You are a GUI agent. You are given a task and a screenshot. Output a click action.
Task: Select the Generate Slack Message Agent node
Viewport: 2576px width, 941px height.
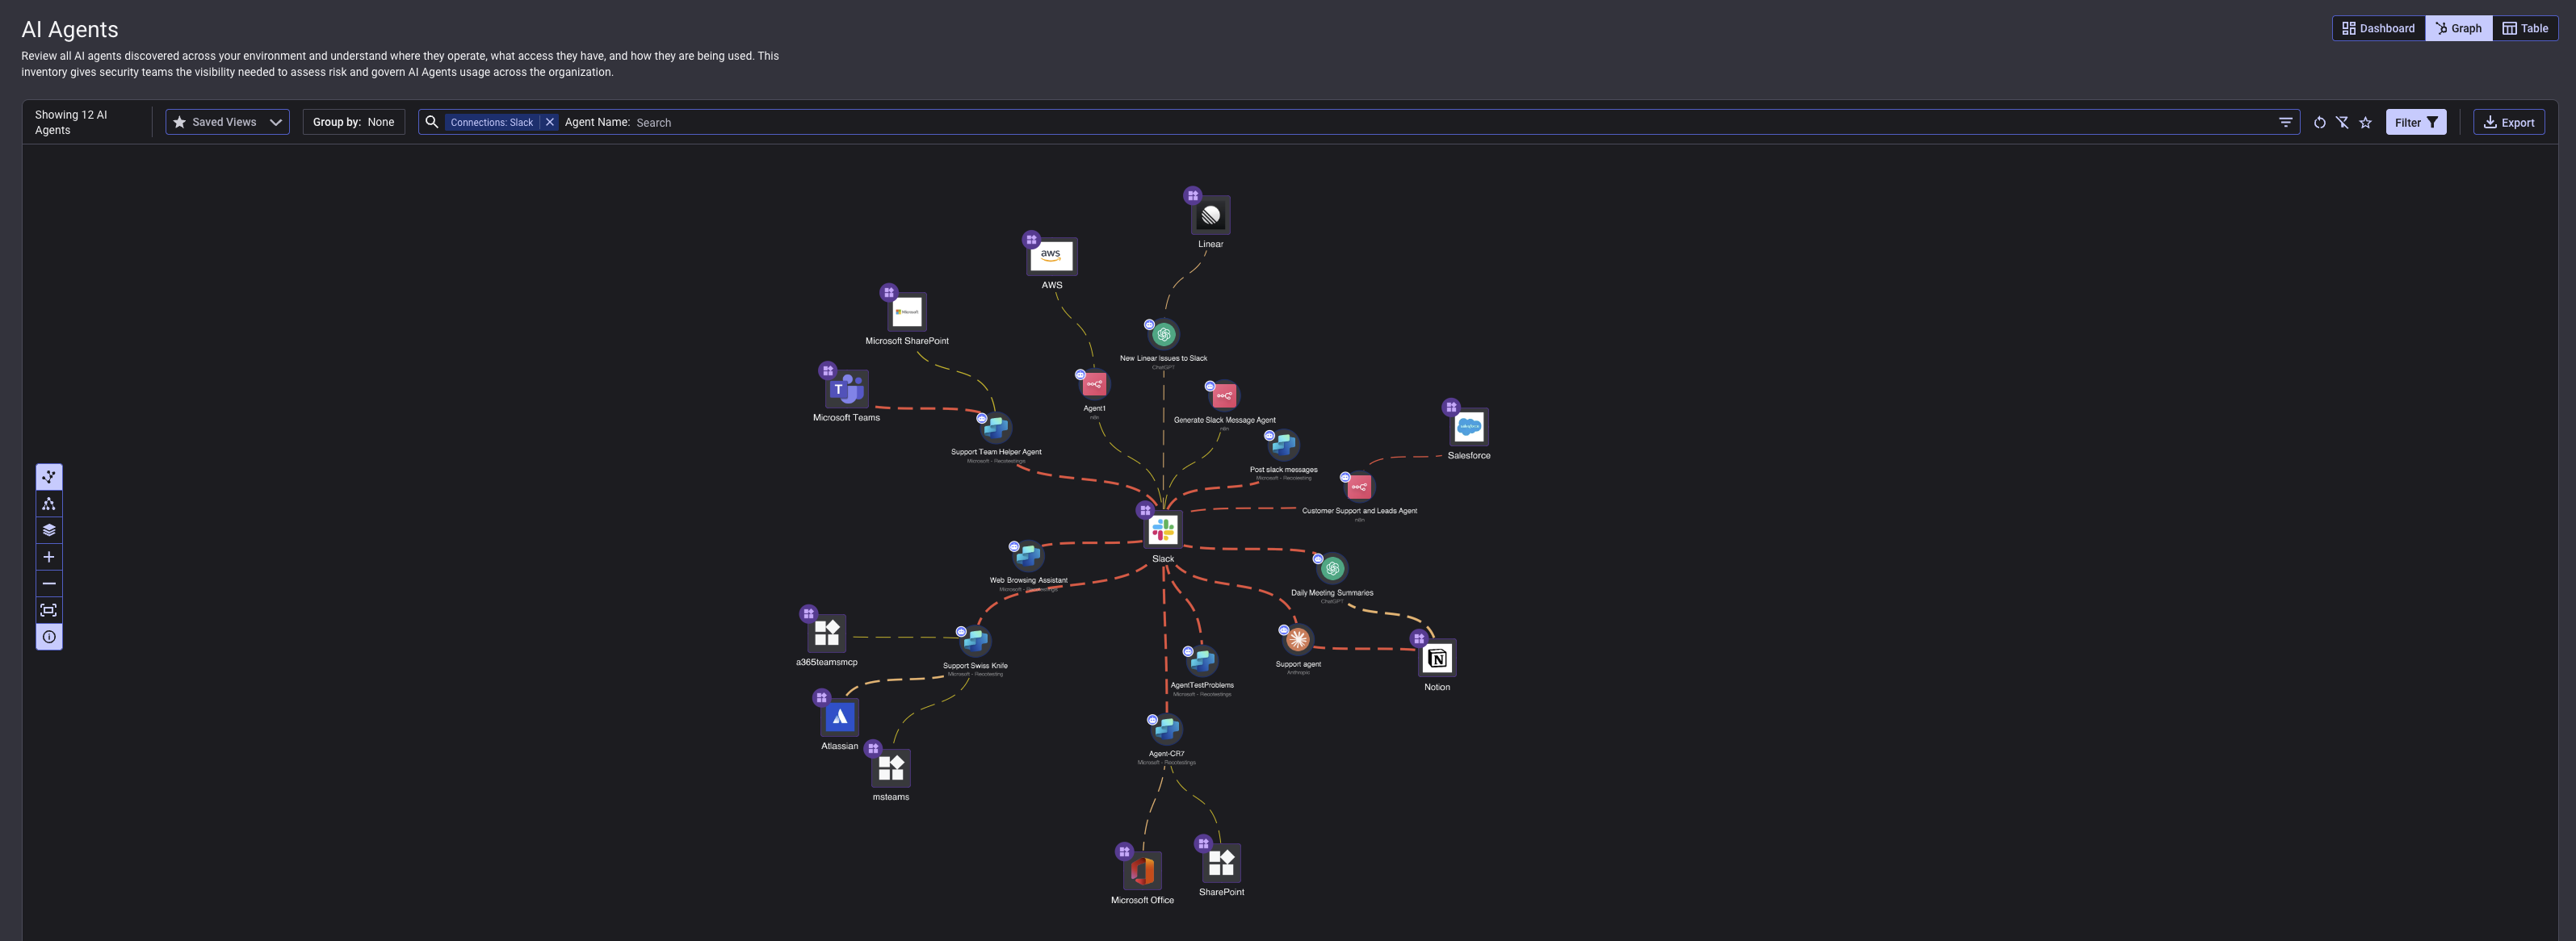pos(1224,396)
